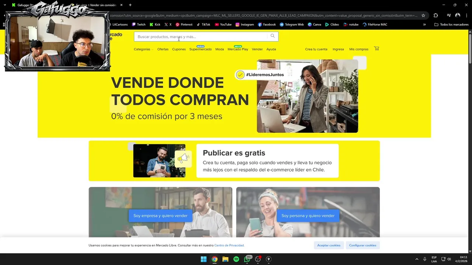Open Facebook bookmark
The image size is (472, 265).
tap(267, 25)
